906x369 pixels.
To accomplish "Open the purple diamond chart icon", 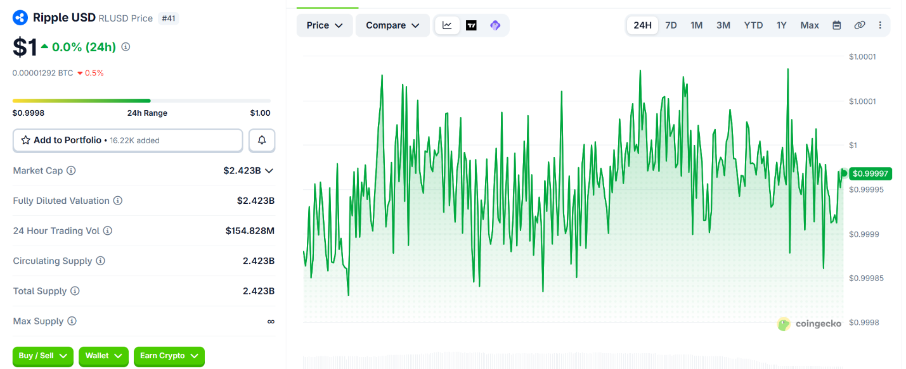I will click(495, 25).
